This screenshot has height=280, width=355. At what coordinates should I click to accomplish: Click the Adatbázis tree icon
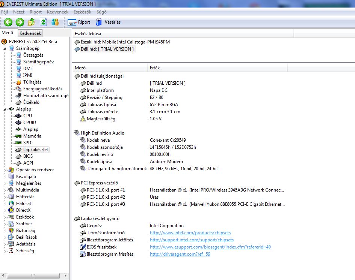pos(11,244)
